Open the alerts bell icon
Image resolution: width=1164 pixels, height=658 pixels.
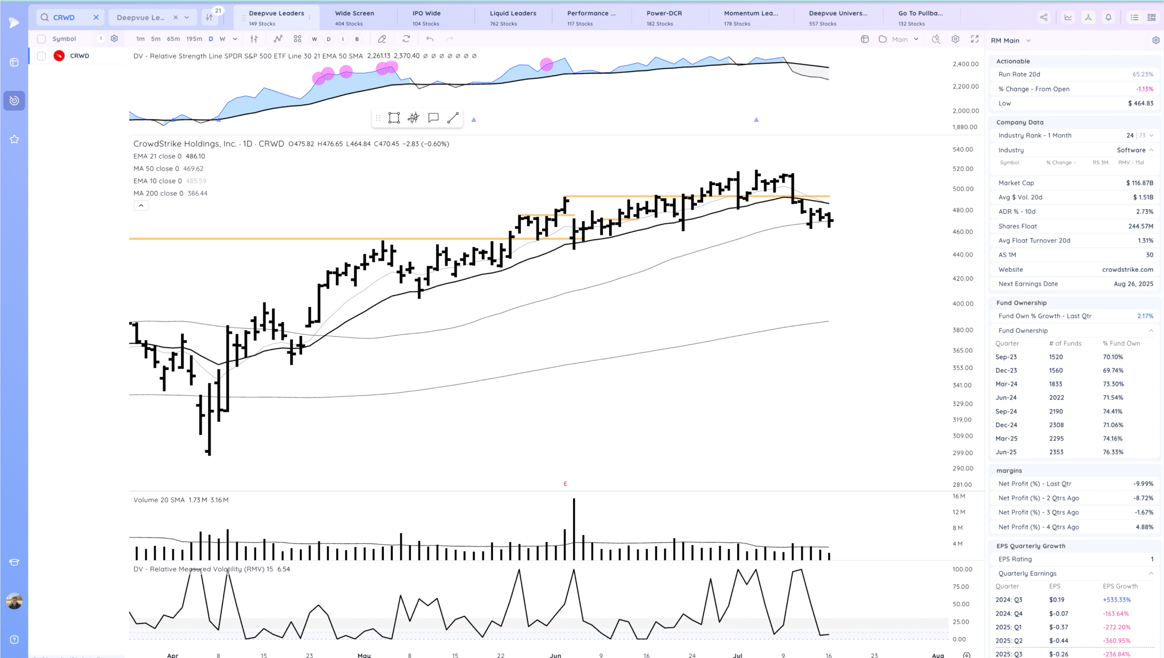point(1109,17)
